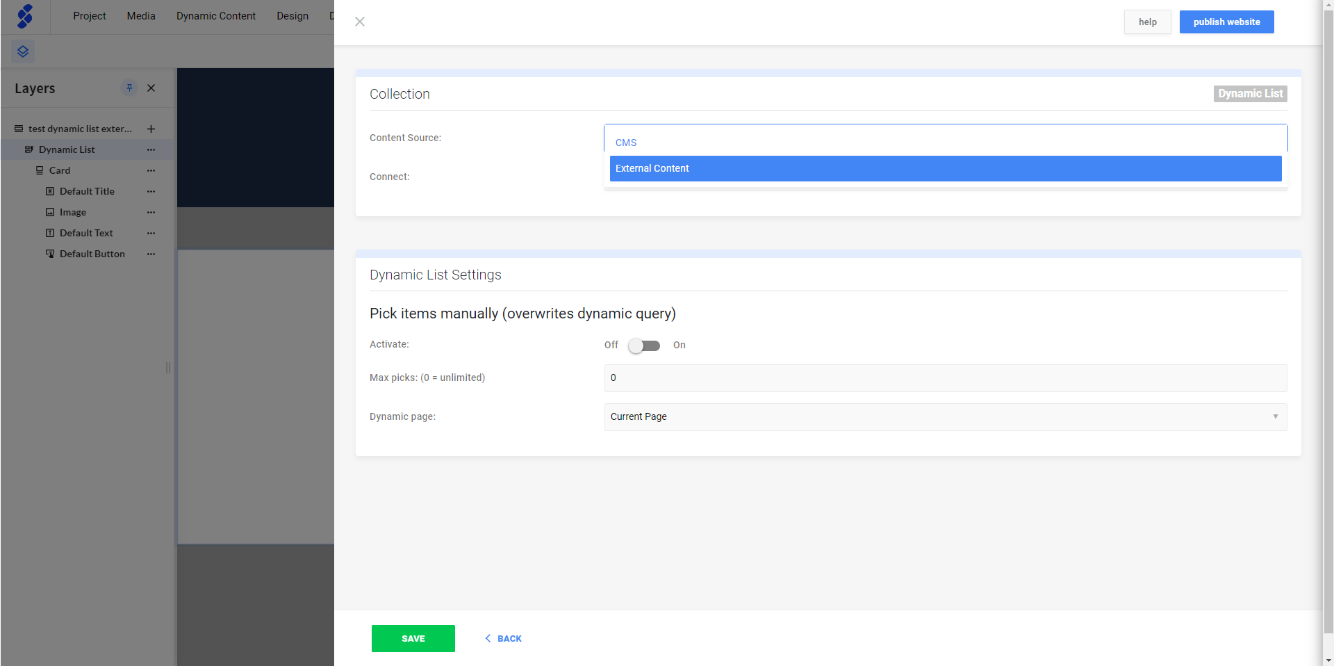Select the Card layer icon in Layers panel
This screenshot has height=666, width=1334.
[x=40, y=170]
